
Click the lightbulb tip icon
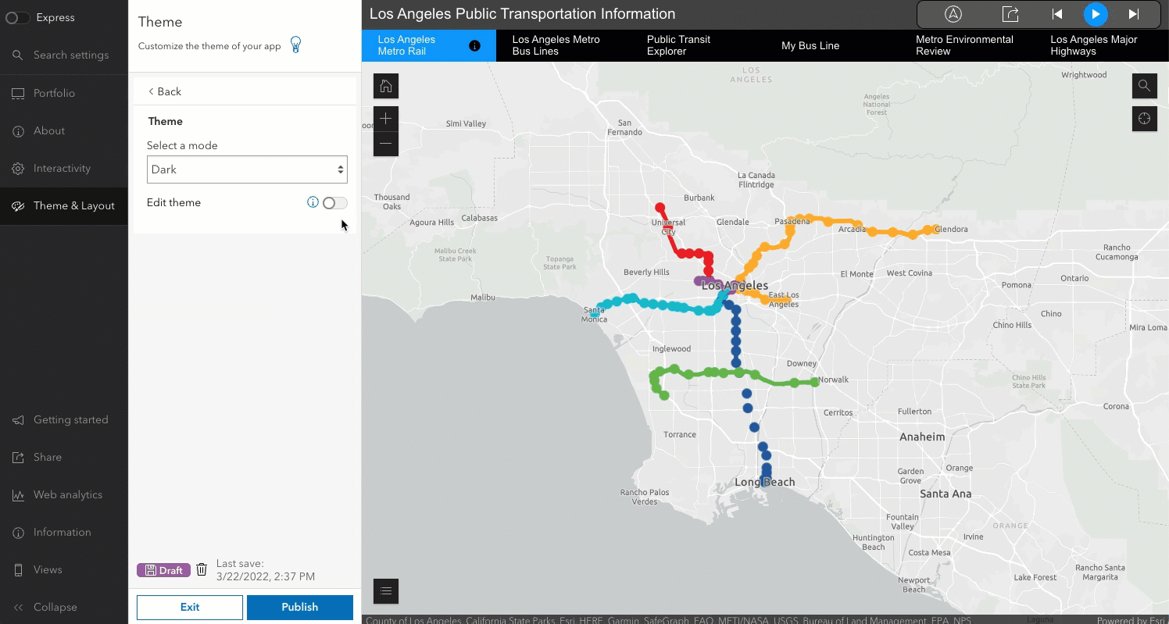295,45
